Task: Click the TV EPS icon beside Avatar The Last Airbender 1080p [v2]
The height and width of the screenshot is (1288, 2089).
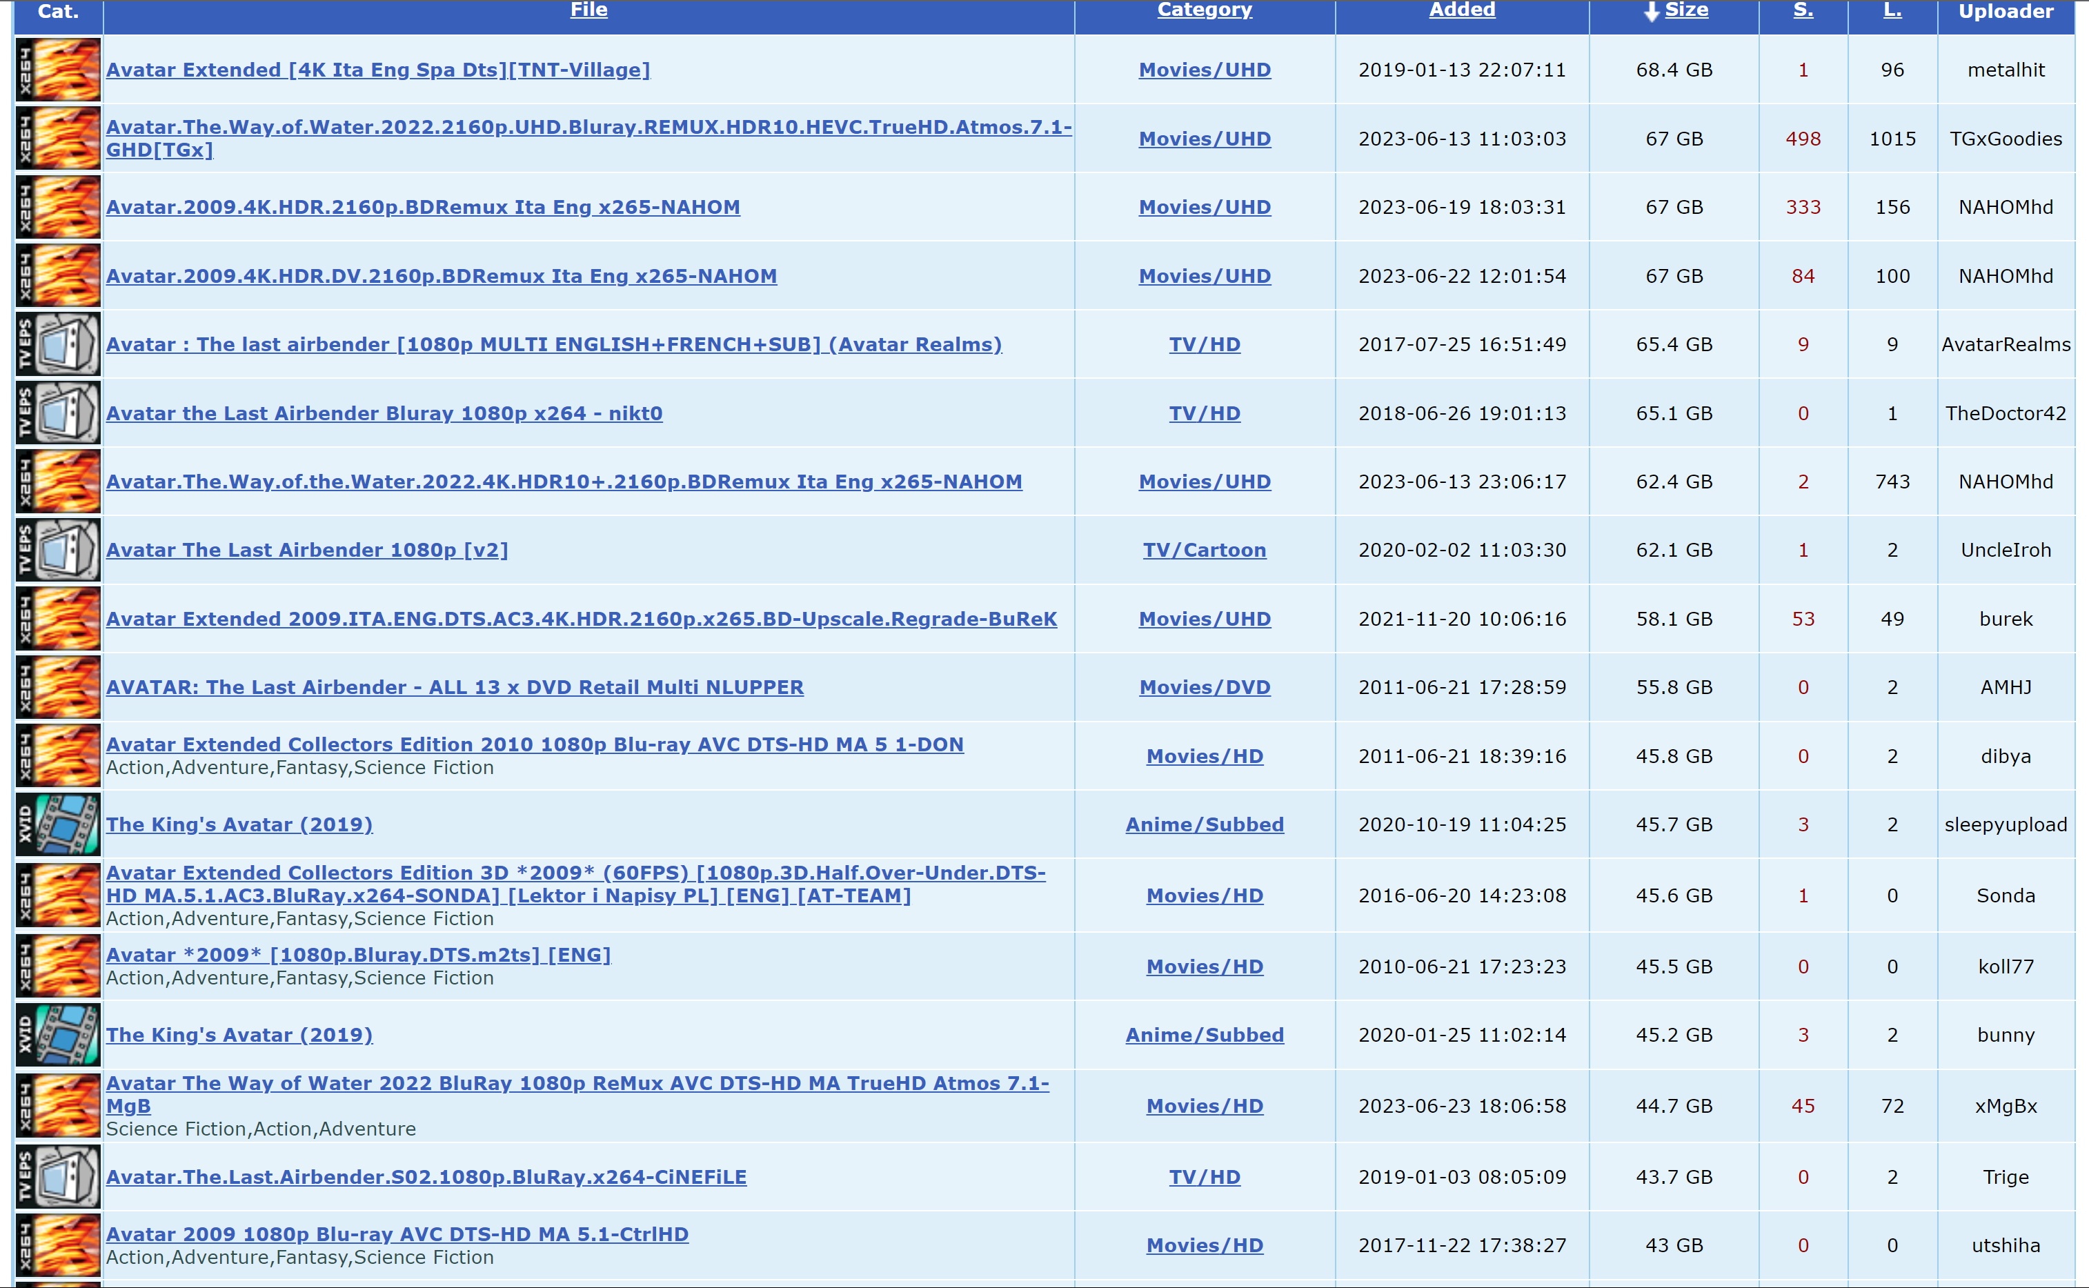Action: click(58, 549)
